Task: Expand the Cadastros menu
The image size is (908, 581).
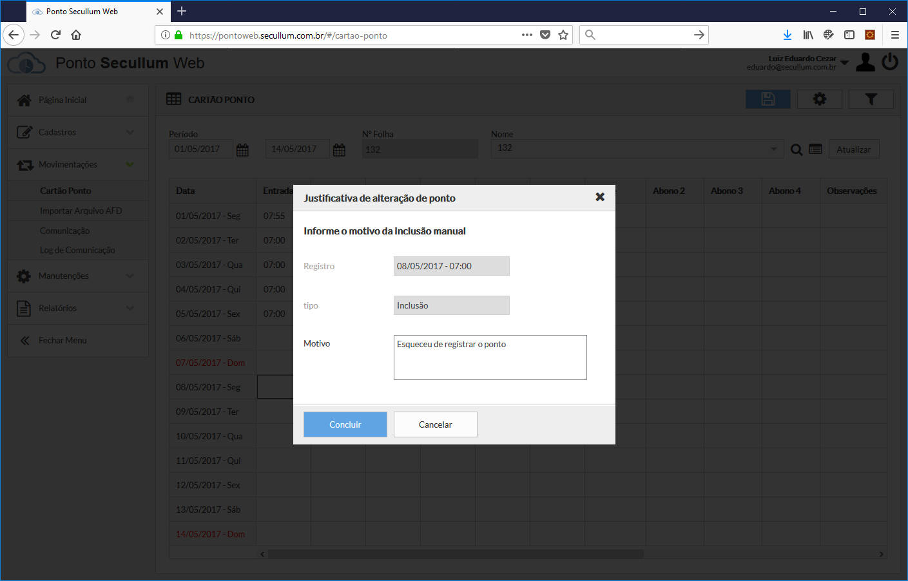Action: (x=78, y=132)
